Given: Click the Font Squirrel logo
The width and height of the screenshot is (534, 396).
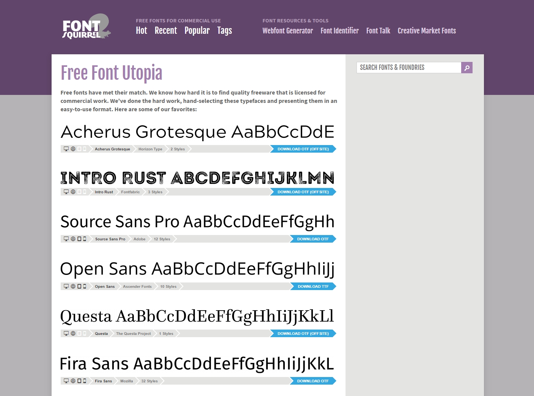Looking at the screenshot, I should (x=86, y=27).
